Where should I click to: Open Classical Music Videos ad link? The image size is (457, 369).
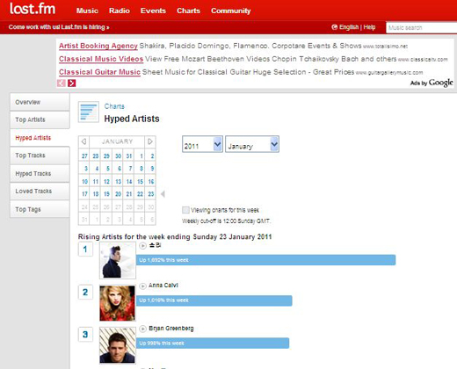tap(101, 59)
